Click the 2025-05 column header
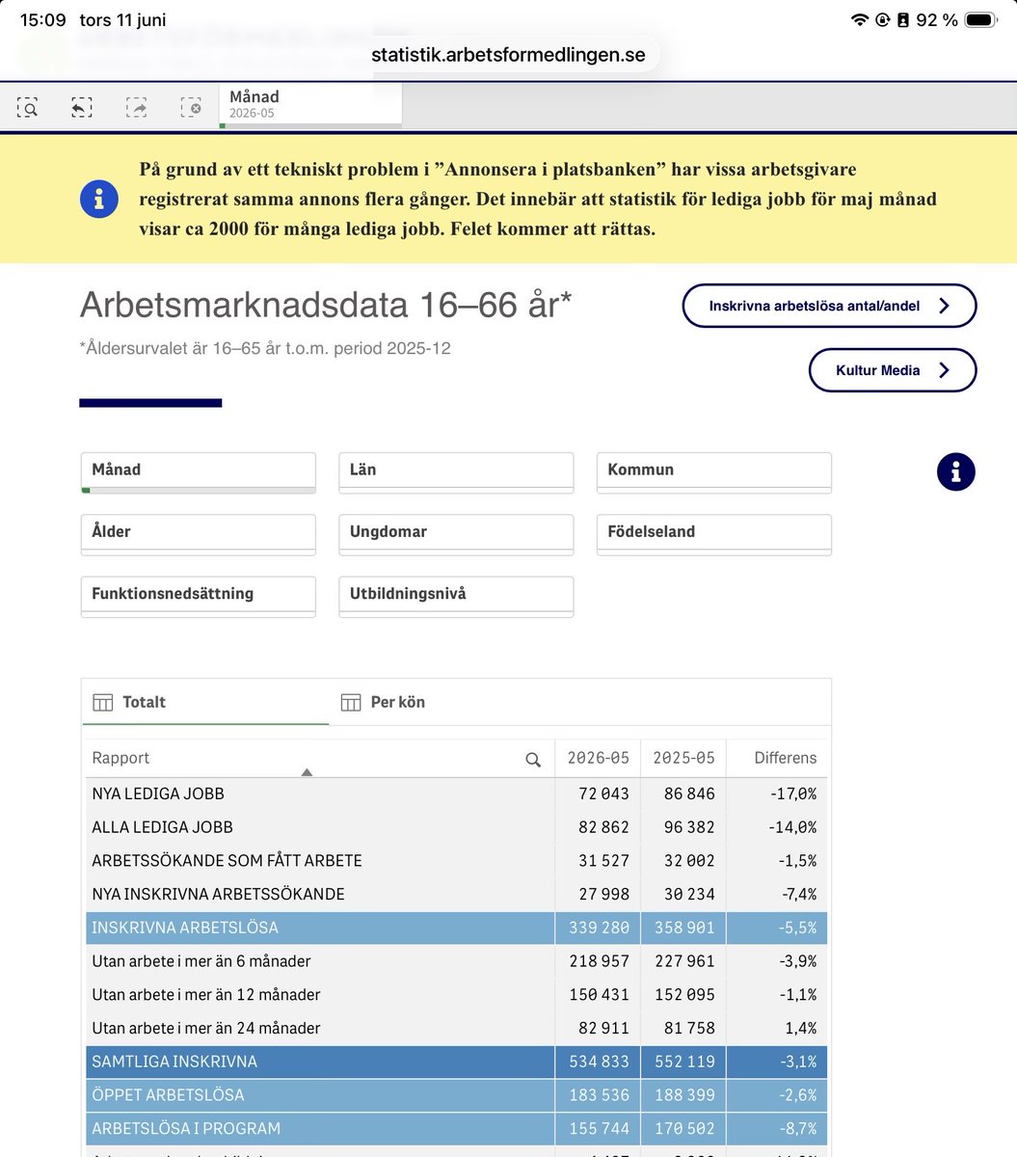 point(683,758)
